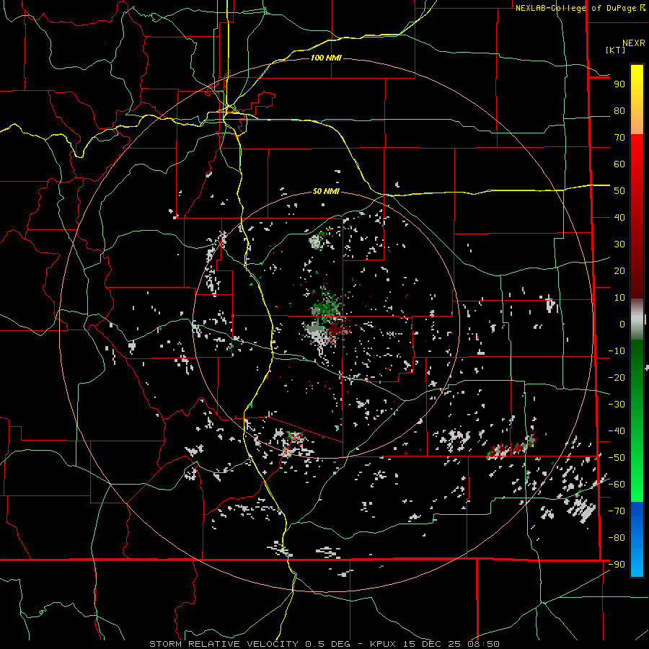
Task: Click the 15 DEC 25 date text
Action: (432, 644)
